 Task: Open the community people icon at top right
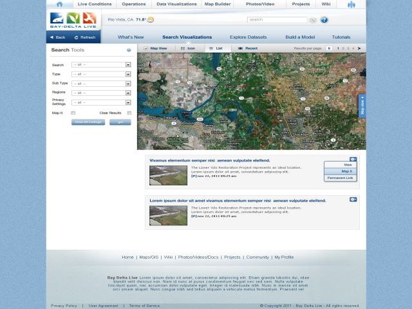[351, 5]
